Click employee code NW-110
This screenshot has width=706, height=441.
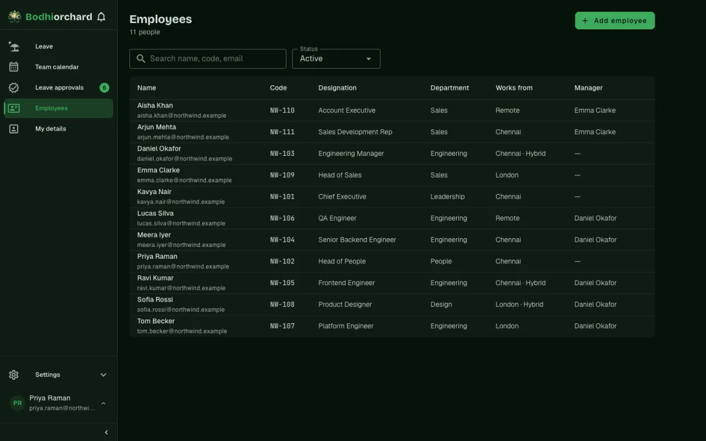[282, 111]
